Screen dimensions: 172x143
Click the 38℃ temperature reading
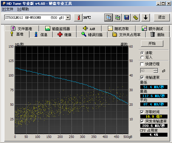tap(87, 18)
